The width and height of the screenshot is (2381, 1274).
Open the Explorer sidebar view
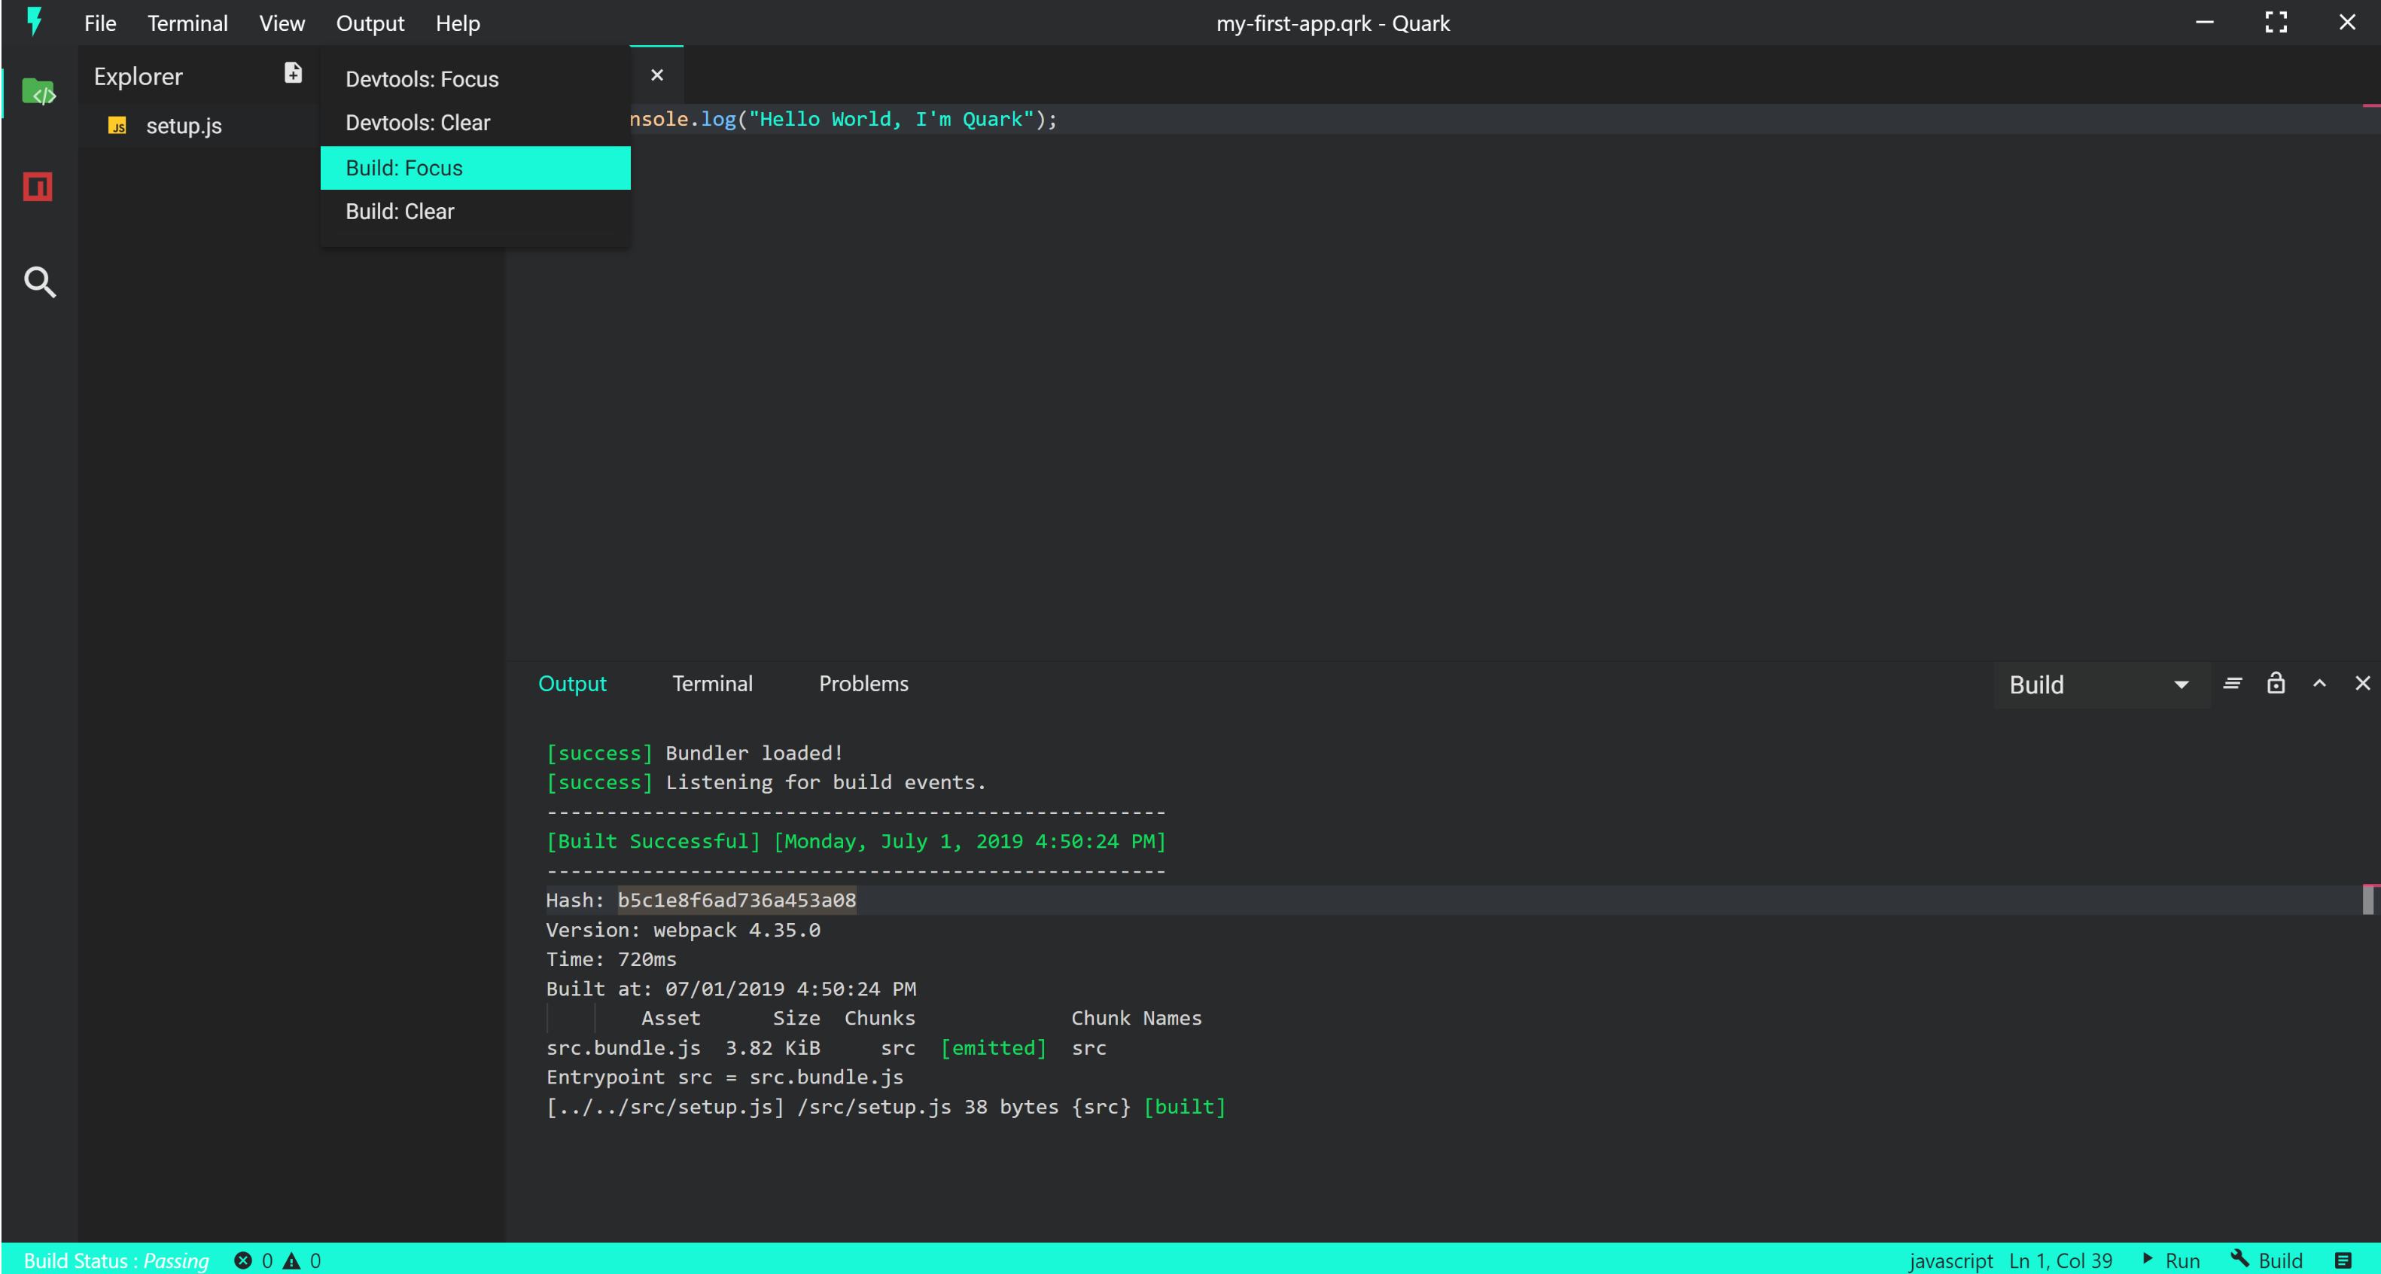[x=38, y=93]
